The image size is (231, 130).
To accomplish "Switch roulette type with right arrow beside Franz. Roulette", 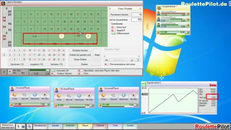I will 139,9.
